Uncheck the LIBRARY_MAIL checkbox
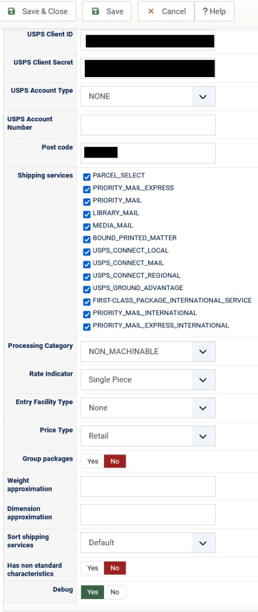The image size is (258, 612). (87, 215)
